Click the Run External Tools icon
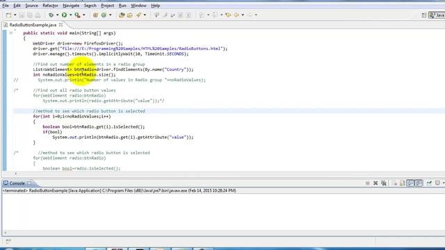This screenshot has width=445, height=250. 77,15
